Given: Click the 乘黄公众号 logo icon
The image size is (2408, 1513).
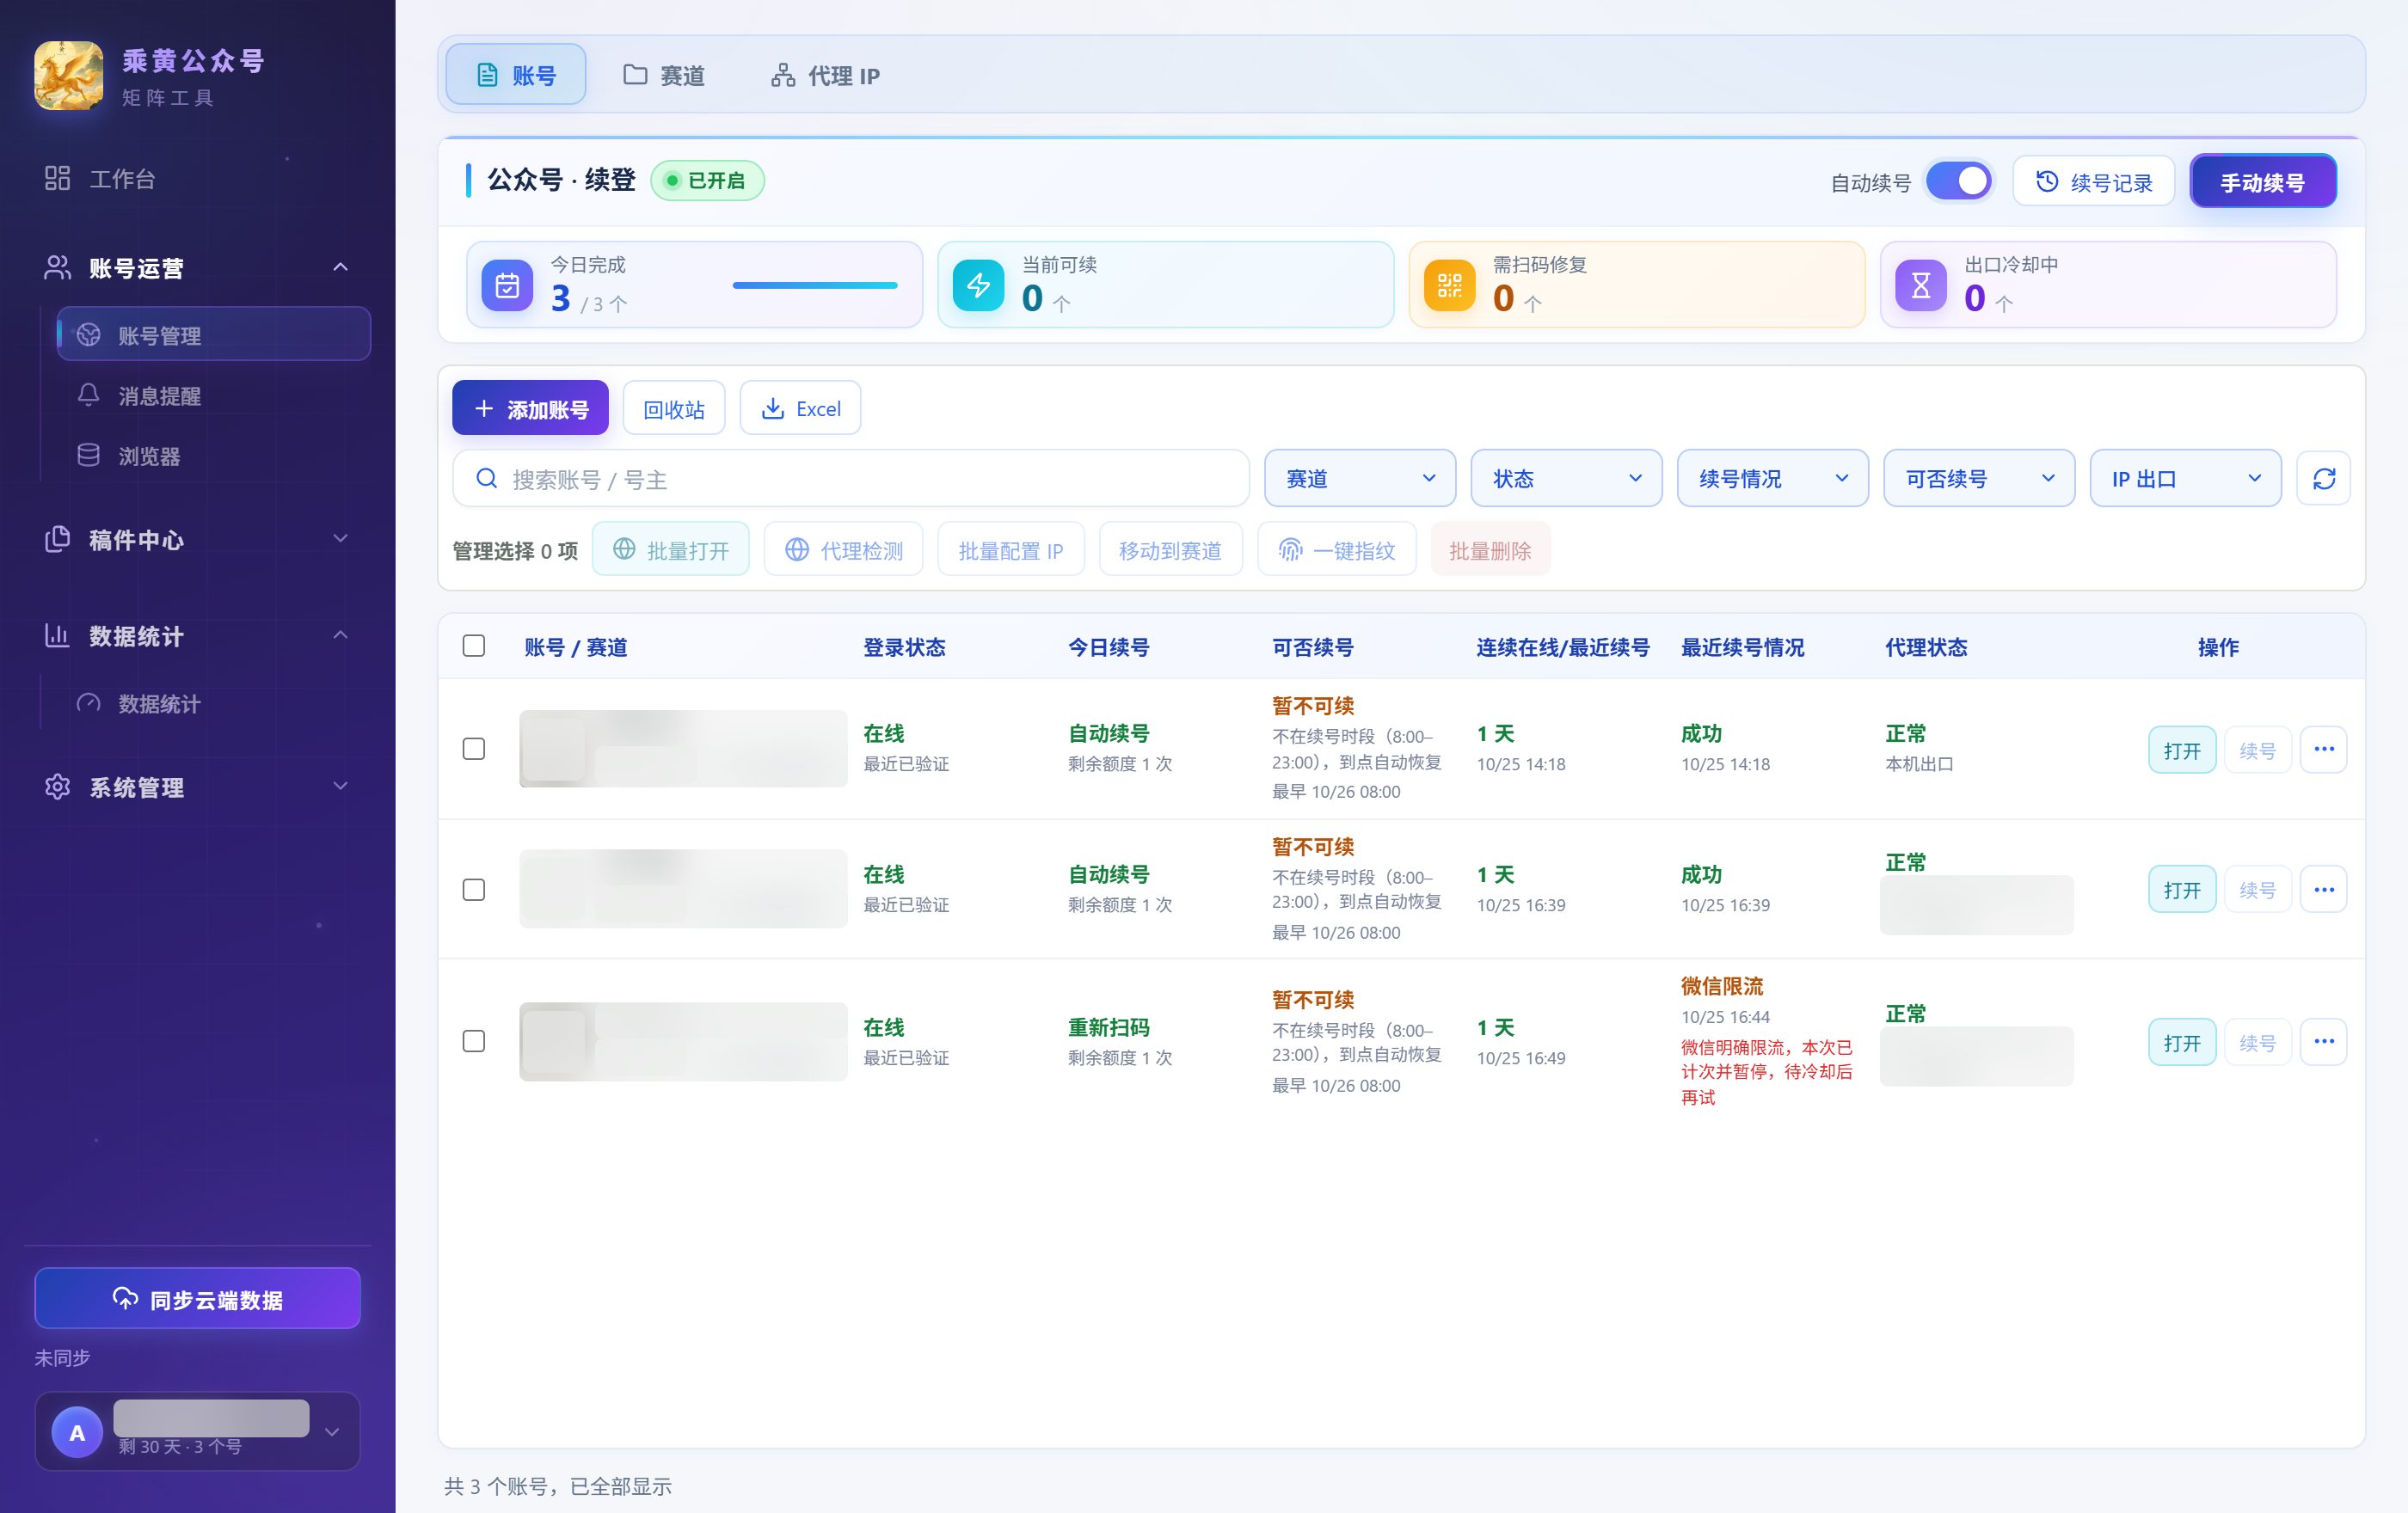Looking at the screenshot, I should point(68,76).
